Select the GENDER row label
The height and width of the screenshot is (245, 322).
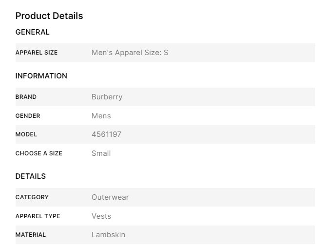coord(28,116)
